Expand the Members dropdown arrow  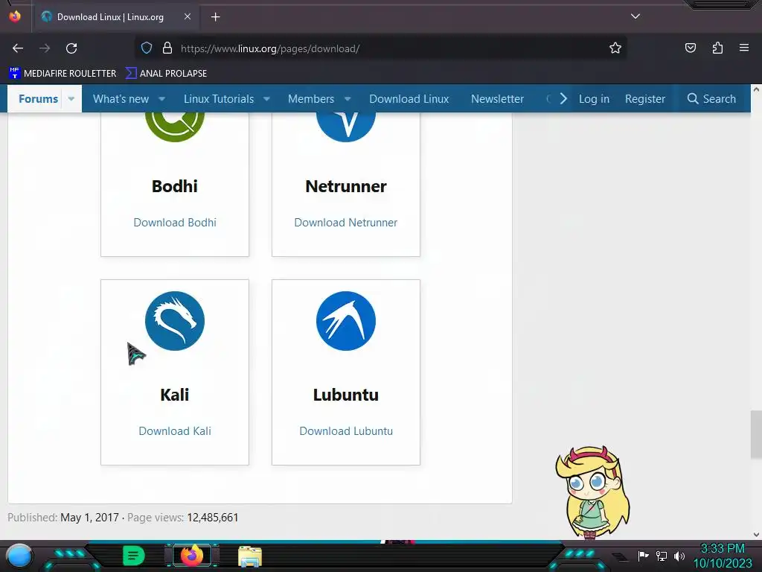point(348,99)
